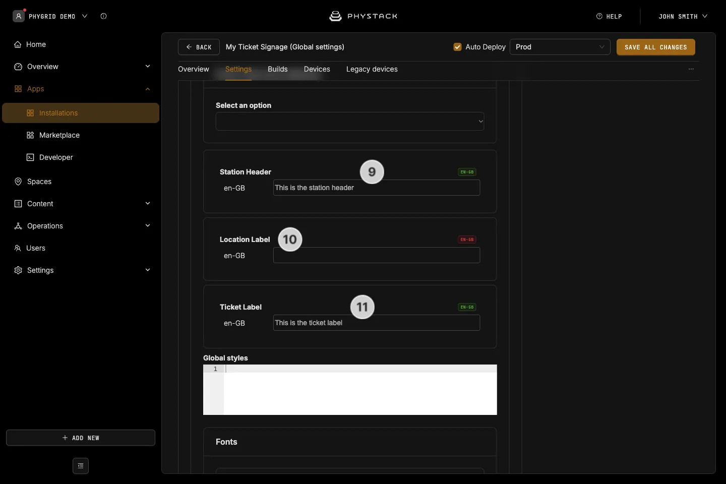Switch to the Builds tab

pos(278,69)
